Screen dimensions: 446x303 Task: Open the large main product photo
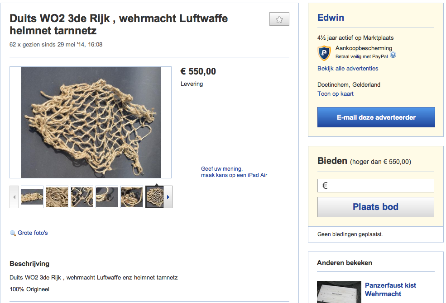(91, 122)
